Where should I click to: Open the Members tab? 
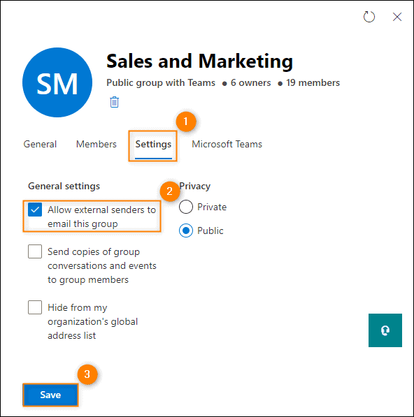96,144
